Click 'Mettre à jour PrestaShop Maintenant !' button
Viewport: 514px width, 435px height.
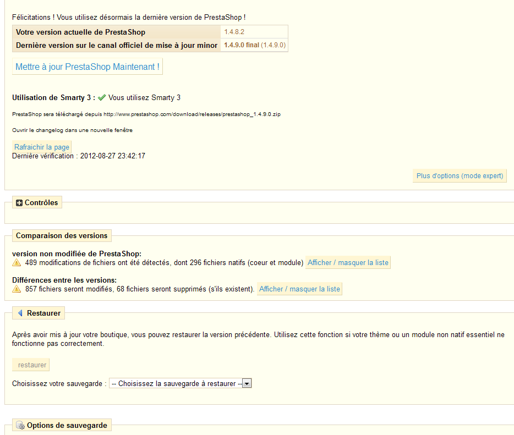(87, 67)
